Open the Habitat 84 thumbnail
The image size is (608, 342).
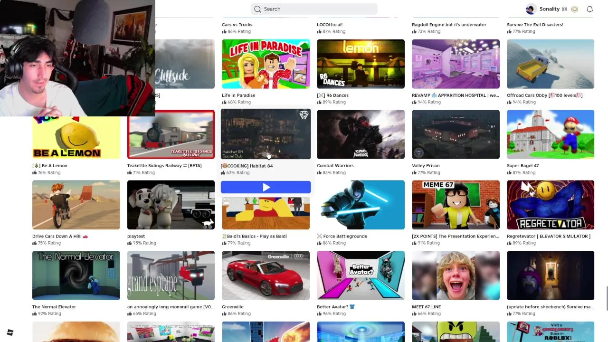pyautogui.click(x=266, y=134)
